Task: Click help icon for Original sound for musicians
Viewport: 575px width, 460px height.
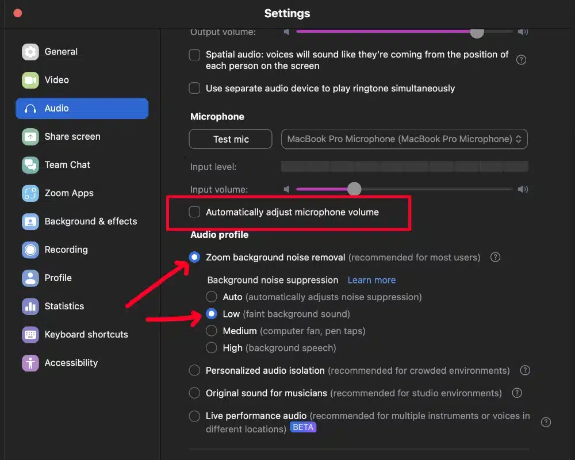Action: [517, 393]
